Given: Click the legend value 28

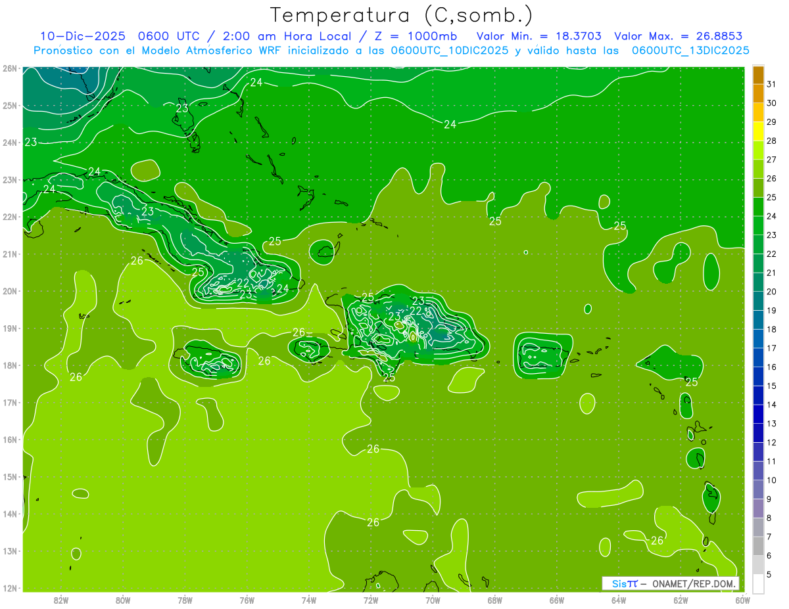Looking at the screenshot, I should pyautogui.click(x=771, y=141).
